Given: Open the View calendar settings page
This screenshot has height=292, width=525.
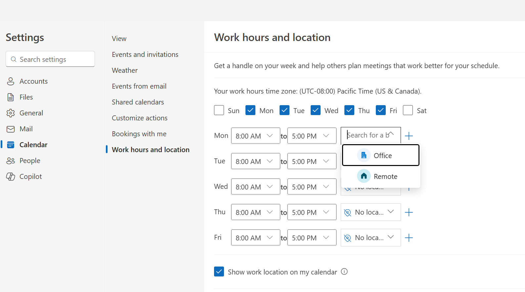Looking at the screenshot, I should (x=119, y=39).
